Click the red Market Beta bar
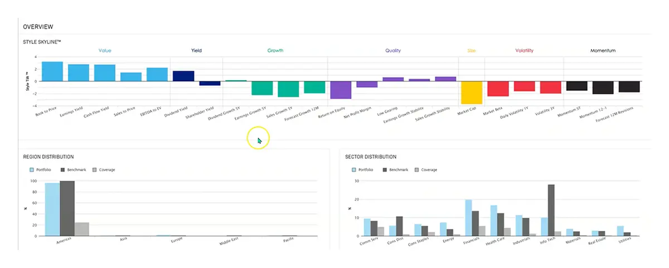 [498, 89]
